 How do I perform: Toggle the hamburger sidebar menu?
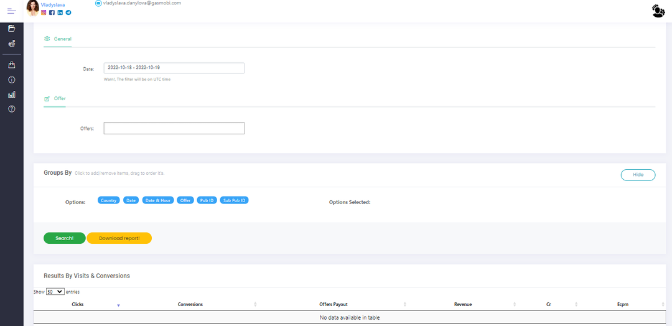(11, 11)
